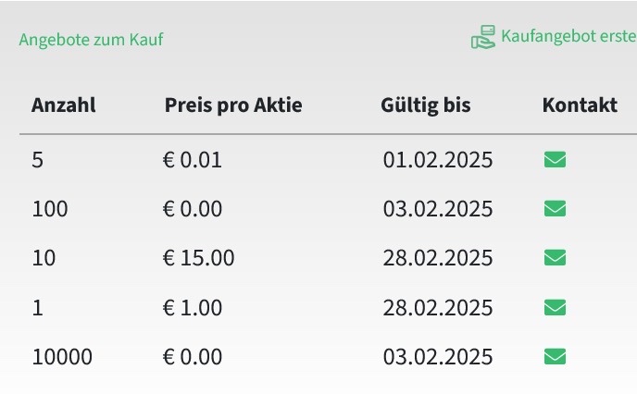Screen dimensions: 637x394
Task: Click the 28.02.2025 date in the 10-share row
Action: [438, 258]
